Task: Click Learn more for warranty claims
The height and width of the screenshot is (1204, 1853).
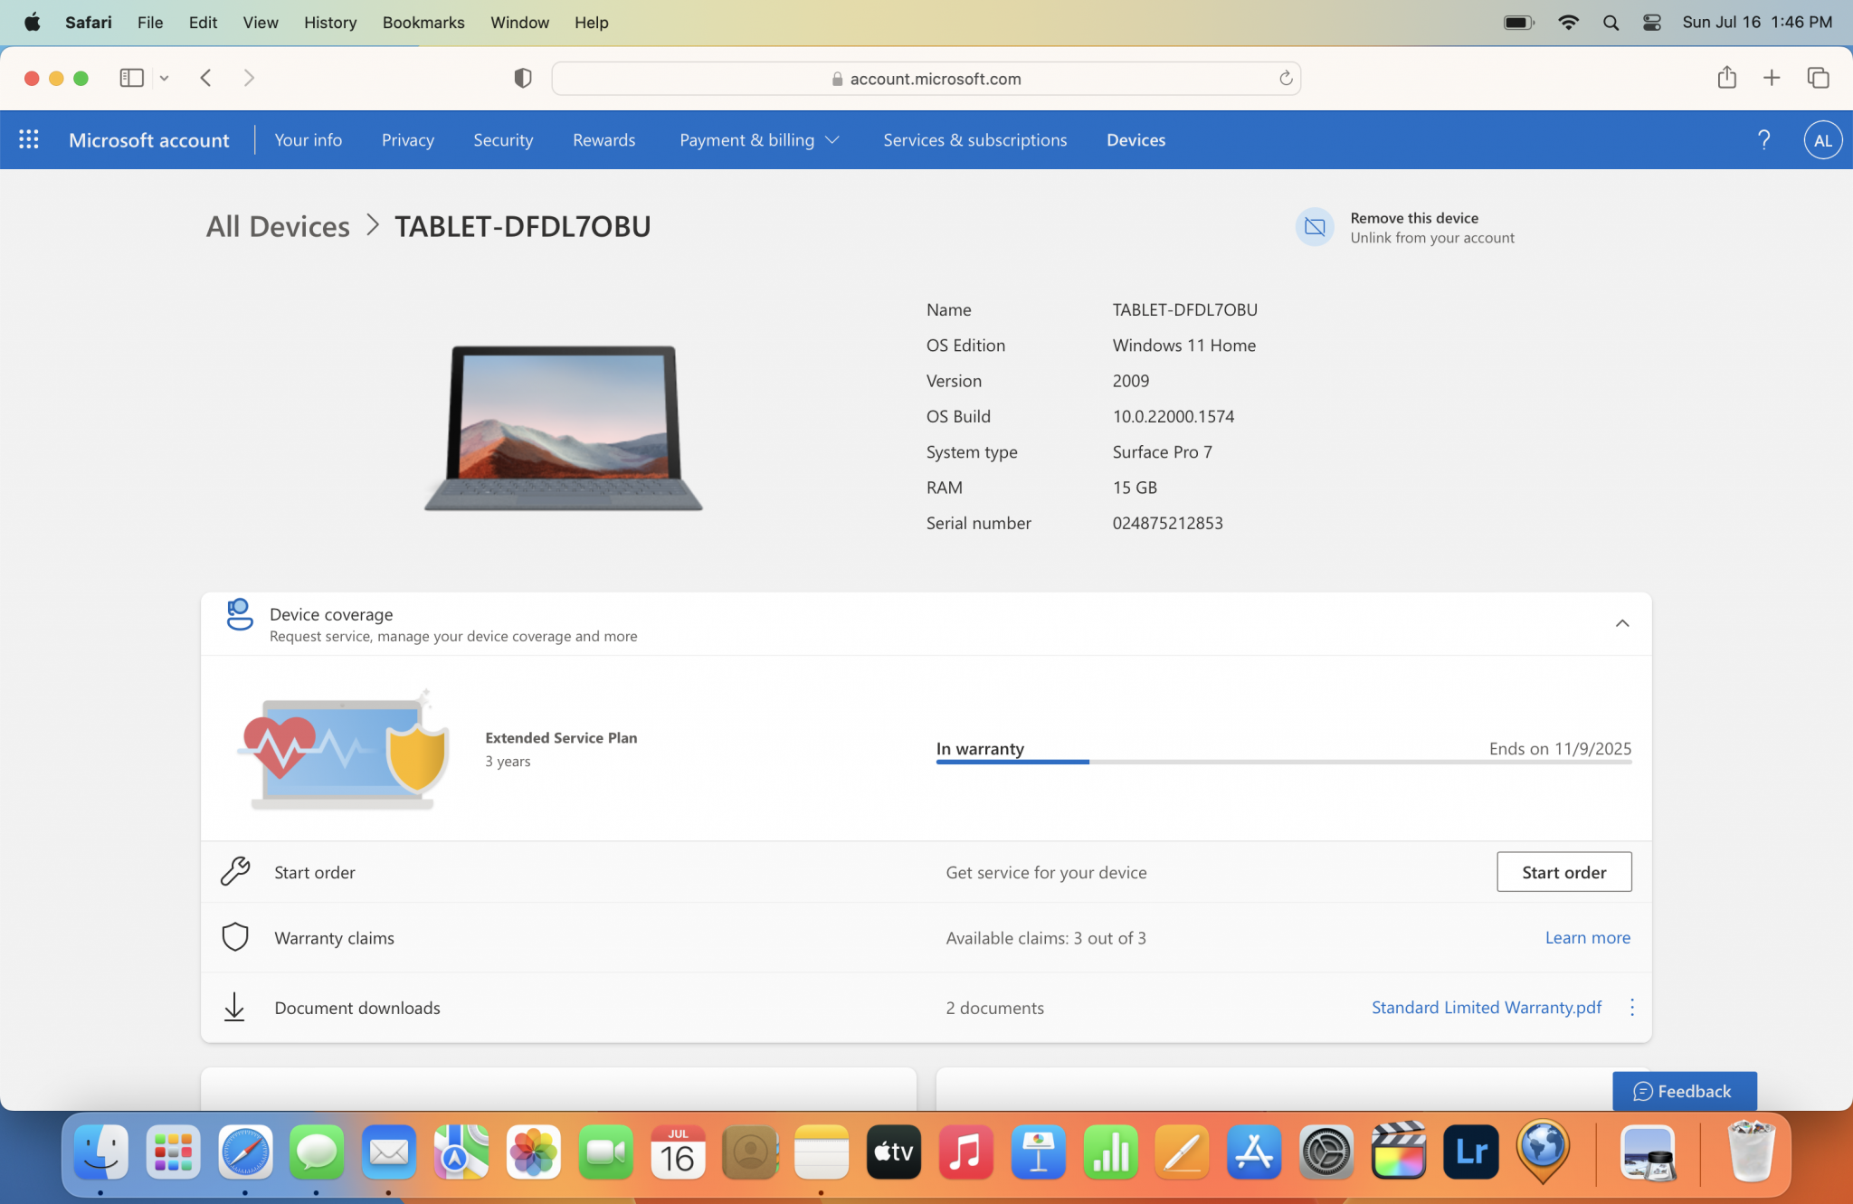Action: pos(1587,937)
